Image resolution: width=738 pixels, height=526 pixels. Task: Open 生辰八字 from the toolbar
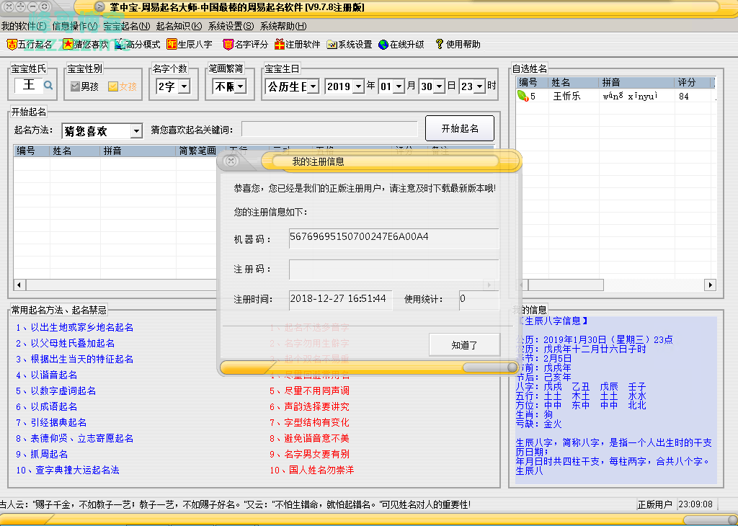click(172, 45)
